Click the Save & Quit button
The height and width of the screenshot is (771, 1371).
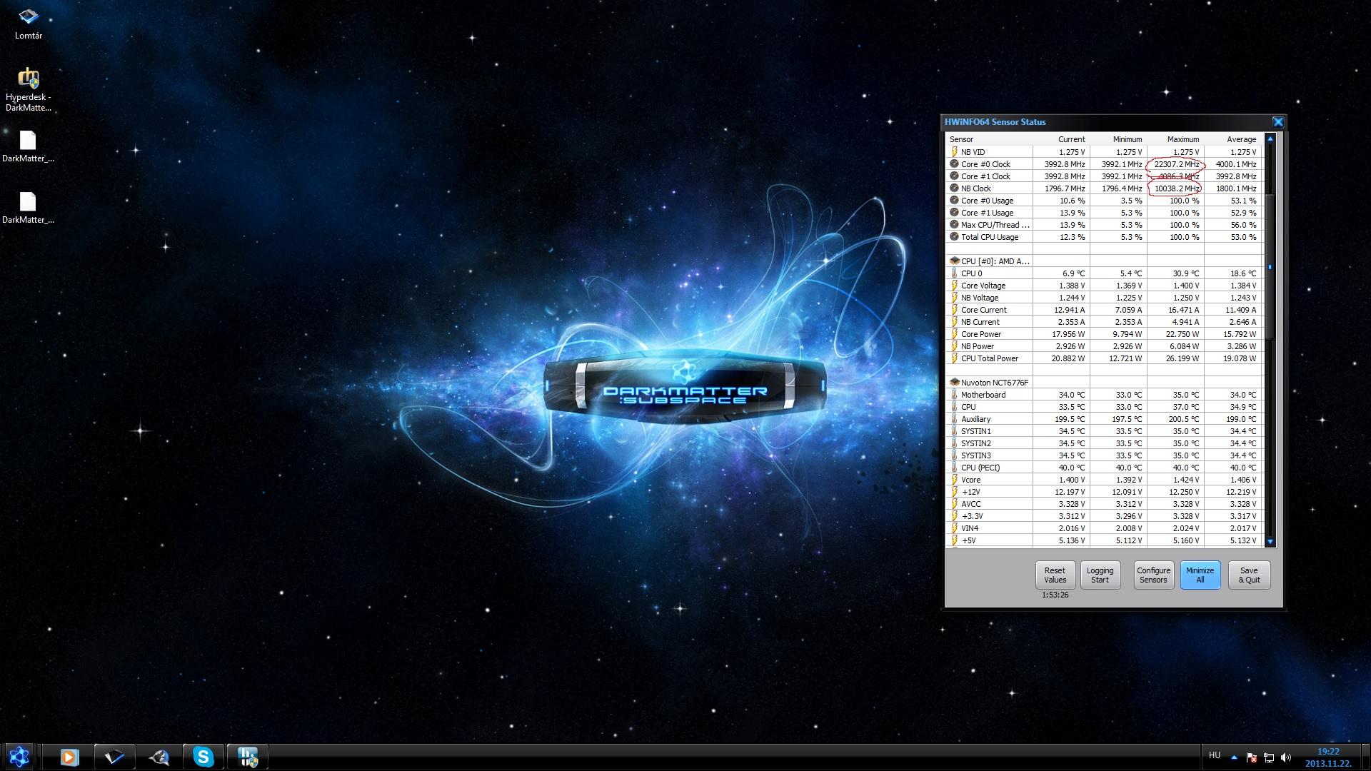tap(1249, 575)
